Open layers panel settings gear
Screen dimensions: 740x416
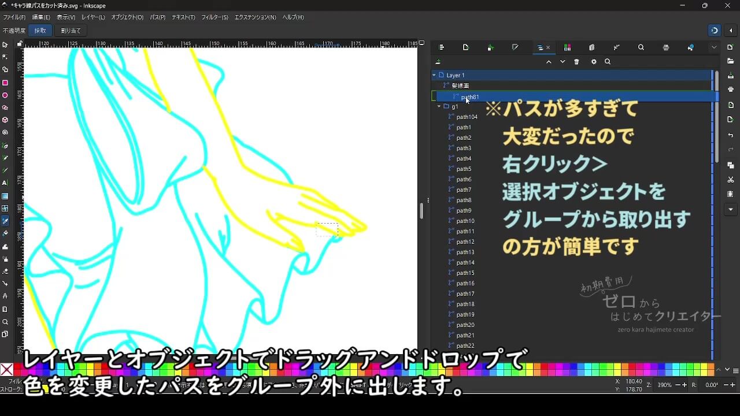click(x=593, y=62)
